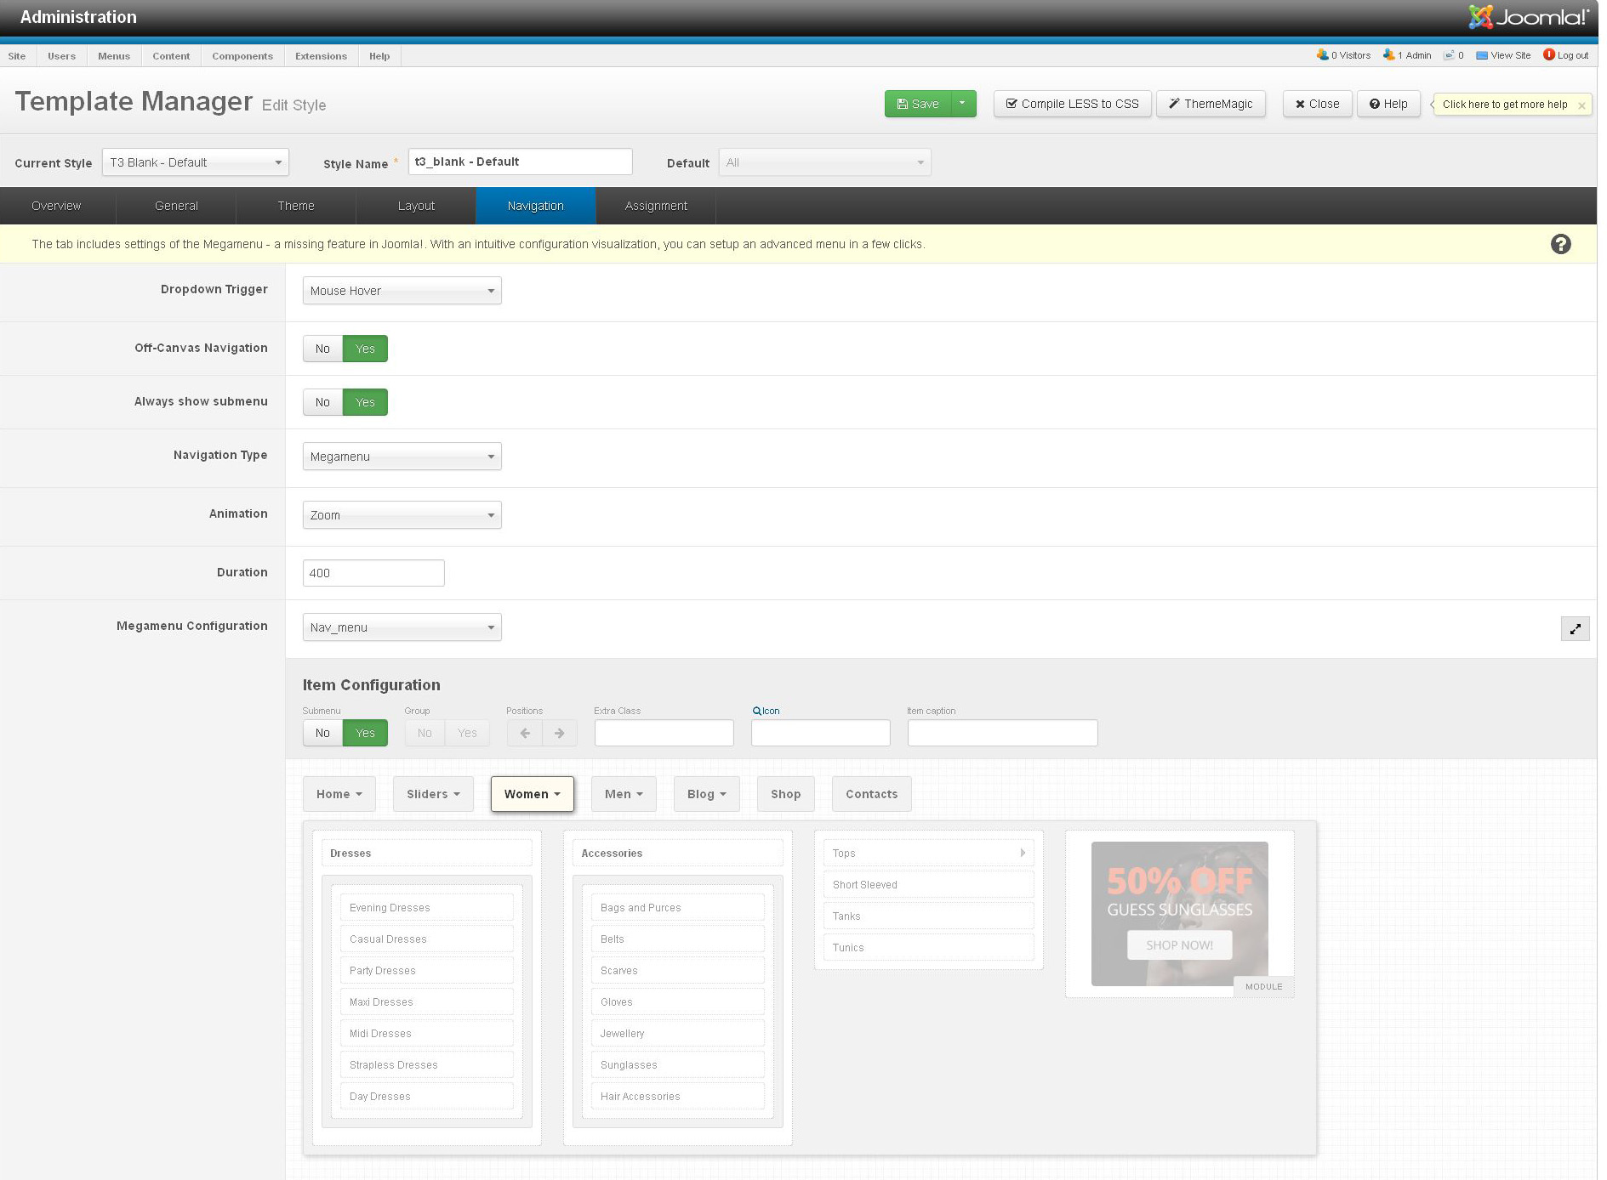Open the Extensions menu
This screenshot has height=1180, width=1607.
321,56
